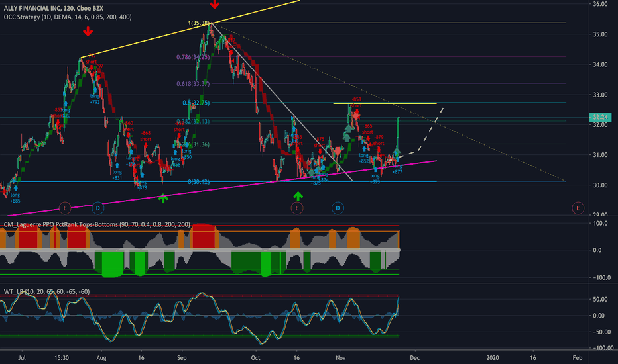Click the long +831 trade label
Viewport: 618px width, 364px height.
[x=117, y=175]
